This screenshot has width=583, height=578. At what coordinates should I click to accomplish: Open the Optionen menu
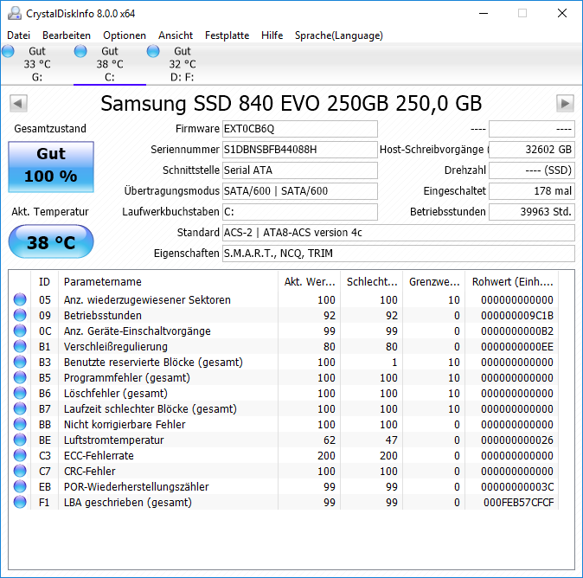[x=125, y=35]
